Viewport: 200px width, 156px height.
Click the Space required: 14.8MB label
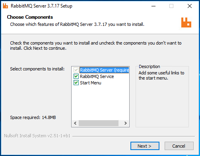tap(33, 117)
